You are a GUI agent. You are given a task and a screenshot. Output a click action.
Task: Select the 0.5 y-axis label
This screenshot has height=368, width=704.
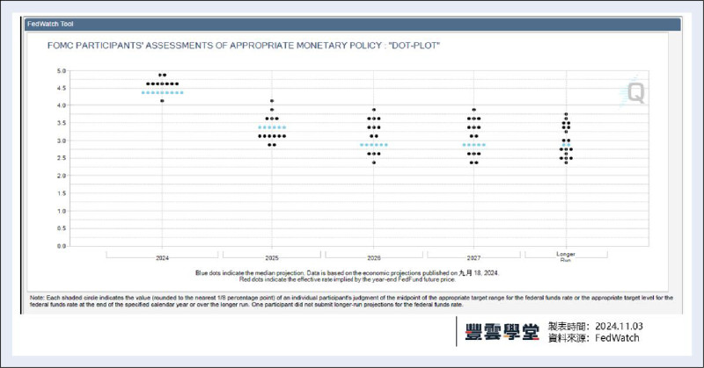point(62,228)
